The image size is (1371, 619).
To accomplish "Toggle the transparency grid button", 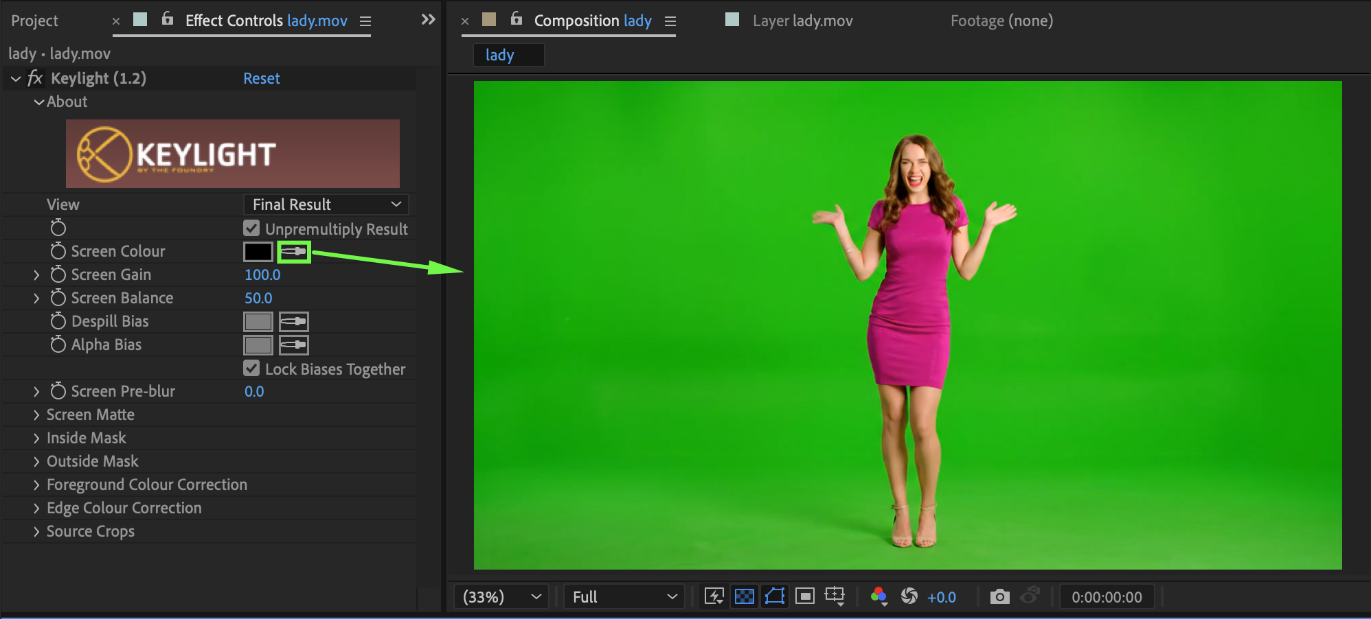I will click(744, 596).
